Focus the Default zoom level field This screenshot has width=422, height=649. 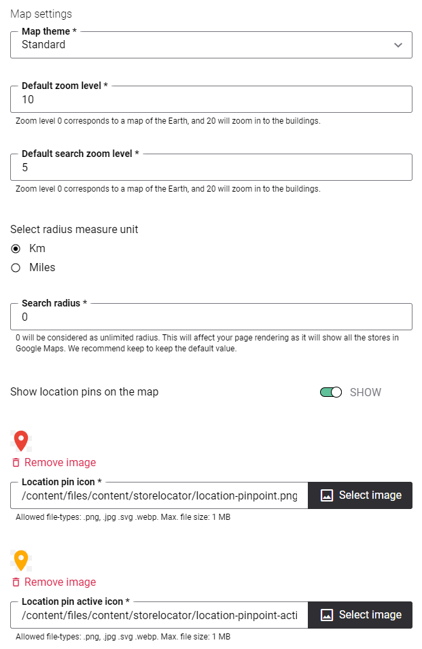[211, 99]
